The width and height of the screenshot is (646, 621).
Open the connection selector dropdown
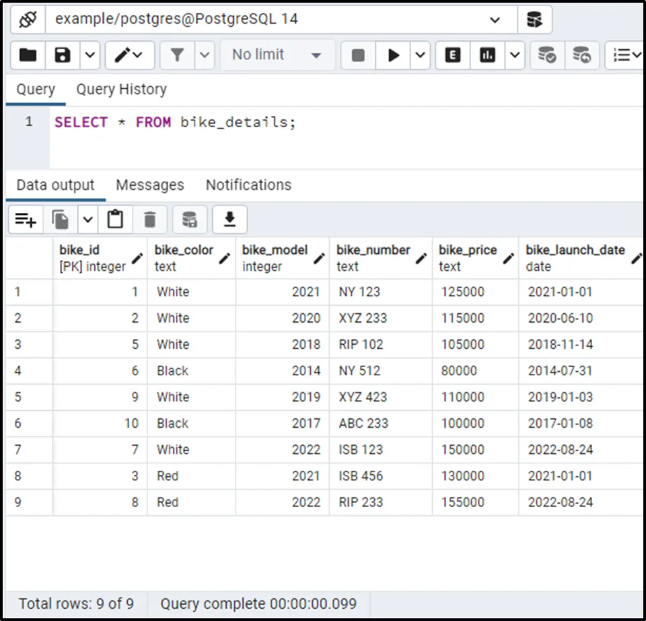pyautogui.click(x=495, y=20)
